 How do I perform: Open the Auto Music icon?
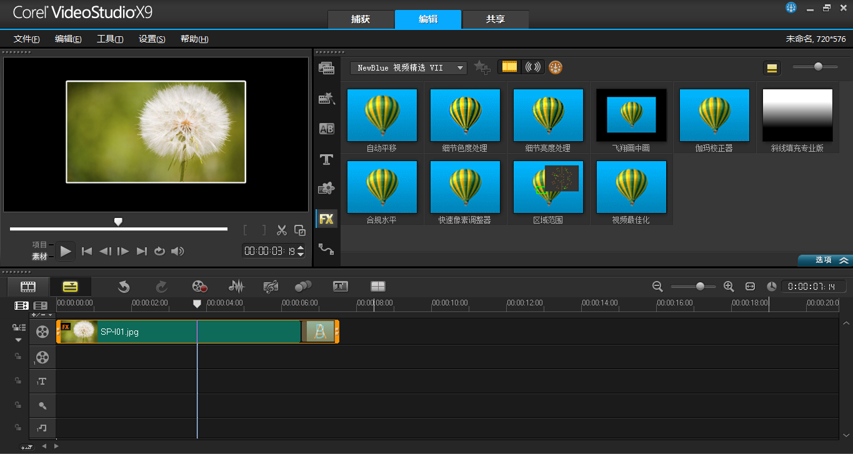tap(271, 287)
